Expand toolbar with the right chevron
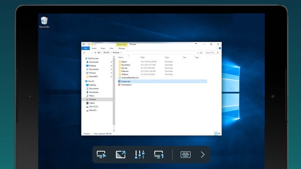Screen dimensions: 301x169 click(203, 155)
